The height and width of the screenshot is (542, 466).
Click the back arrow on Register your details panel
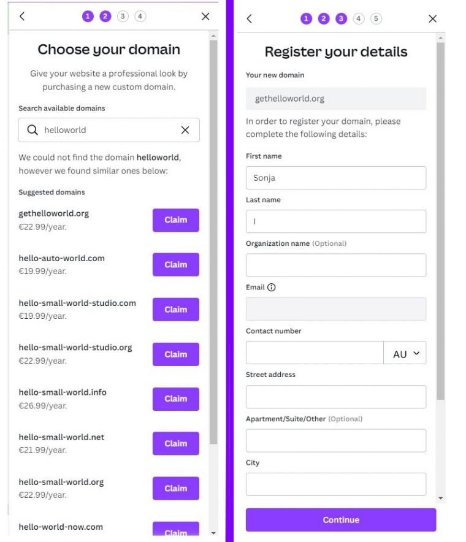coord(249,18)
